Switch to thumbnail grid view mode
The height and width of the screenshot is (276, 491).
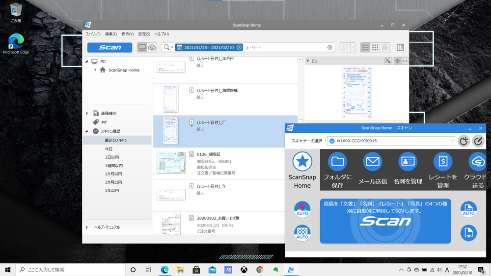(375, 48)
